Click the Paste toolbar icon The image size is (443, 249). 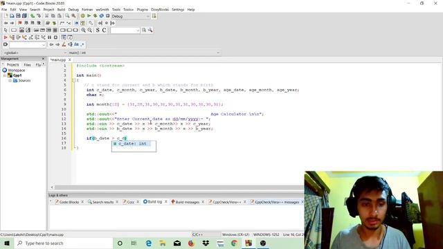coord(60,16)
